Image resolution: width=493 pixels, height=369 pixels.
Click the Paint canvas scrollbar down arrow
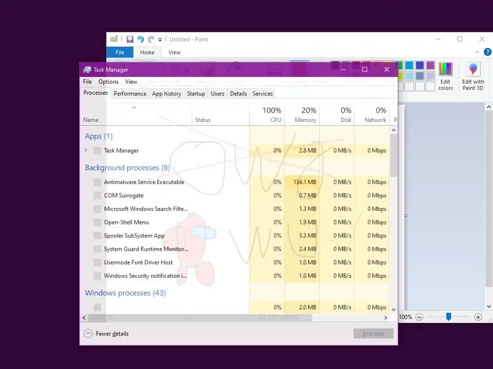pyautogui.click(x=489, y=307)
